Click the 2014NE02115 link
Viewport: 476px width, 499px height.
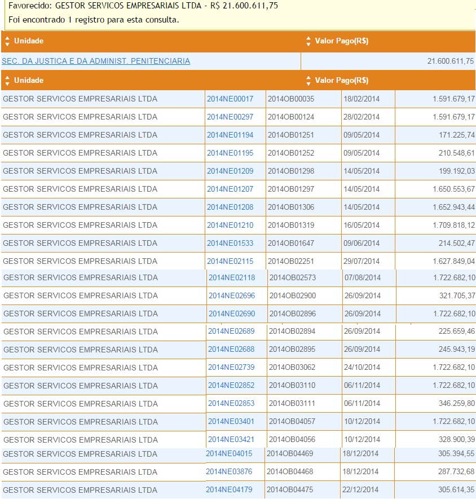pos(230,262)
